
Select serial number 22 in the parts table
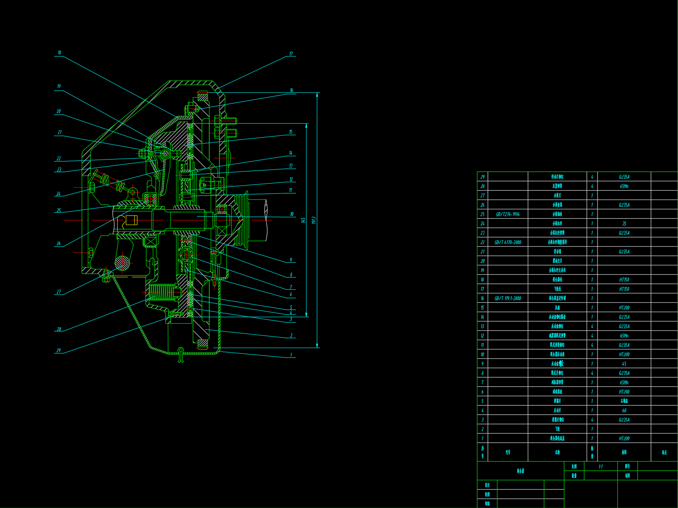coord(483,242)
